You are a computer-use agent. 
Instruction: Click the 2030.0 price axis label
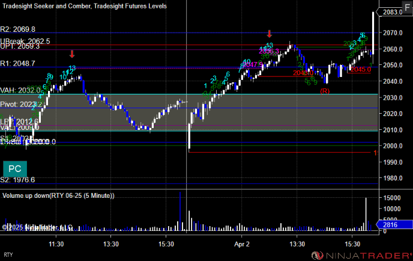click(393, 97)
